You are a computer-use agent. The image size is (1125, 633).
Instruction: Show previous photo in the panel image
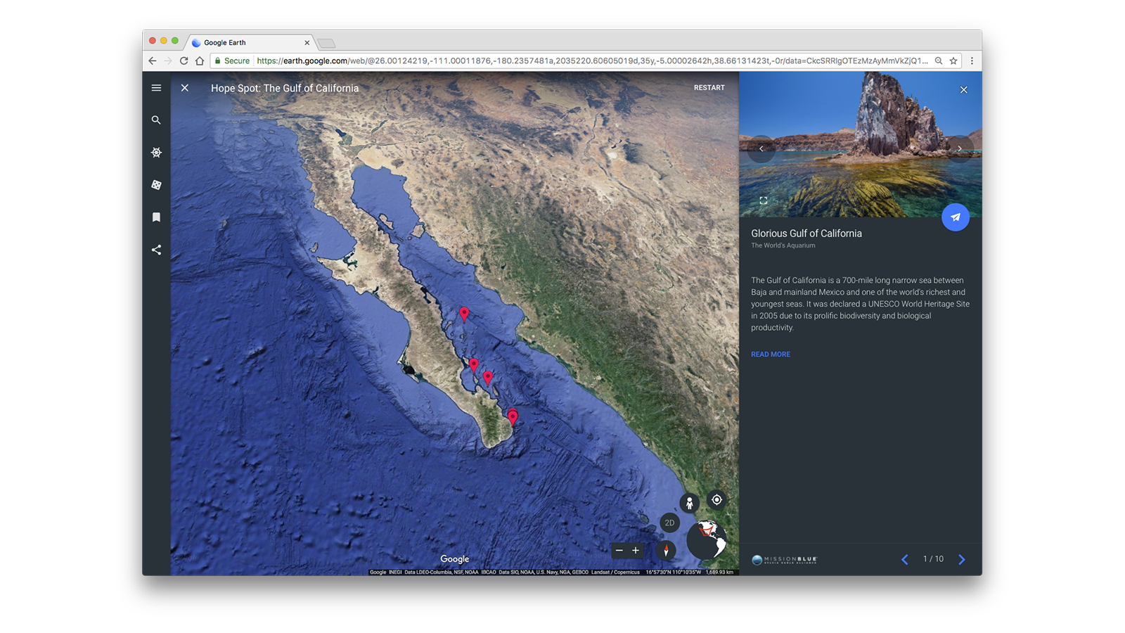click(x=761, y=148)
